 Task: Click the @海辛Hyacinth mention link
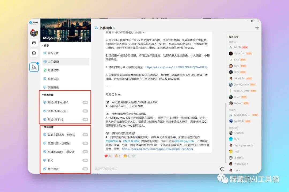pos(184,141)
